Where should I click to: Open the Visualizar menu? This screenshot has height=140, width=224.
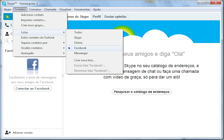click(65, 9)
